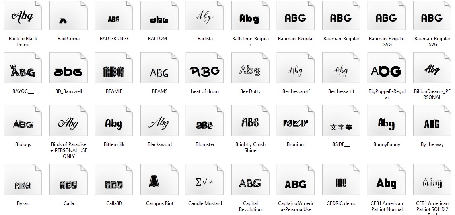The width and height of the screenshot is (455, 215).
Task: Click the Candle Mustard symbol font icon
Action: pos(205,182)
